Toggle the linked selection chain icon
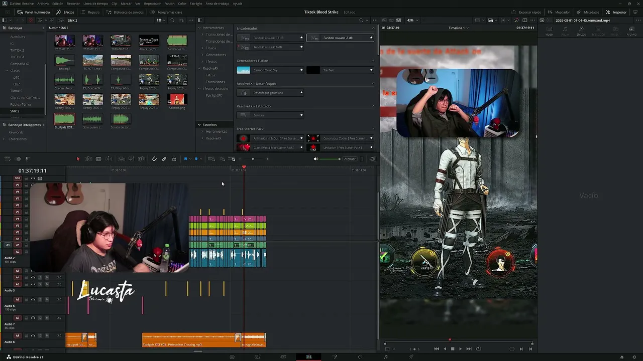643x361 pixels. tap(164, 159)
